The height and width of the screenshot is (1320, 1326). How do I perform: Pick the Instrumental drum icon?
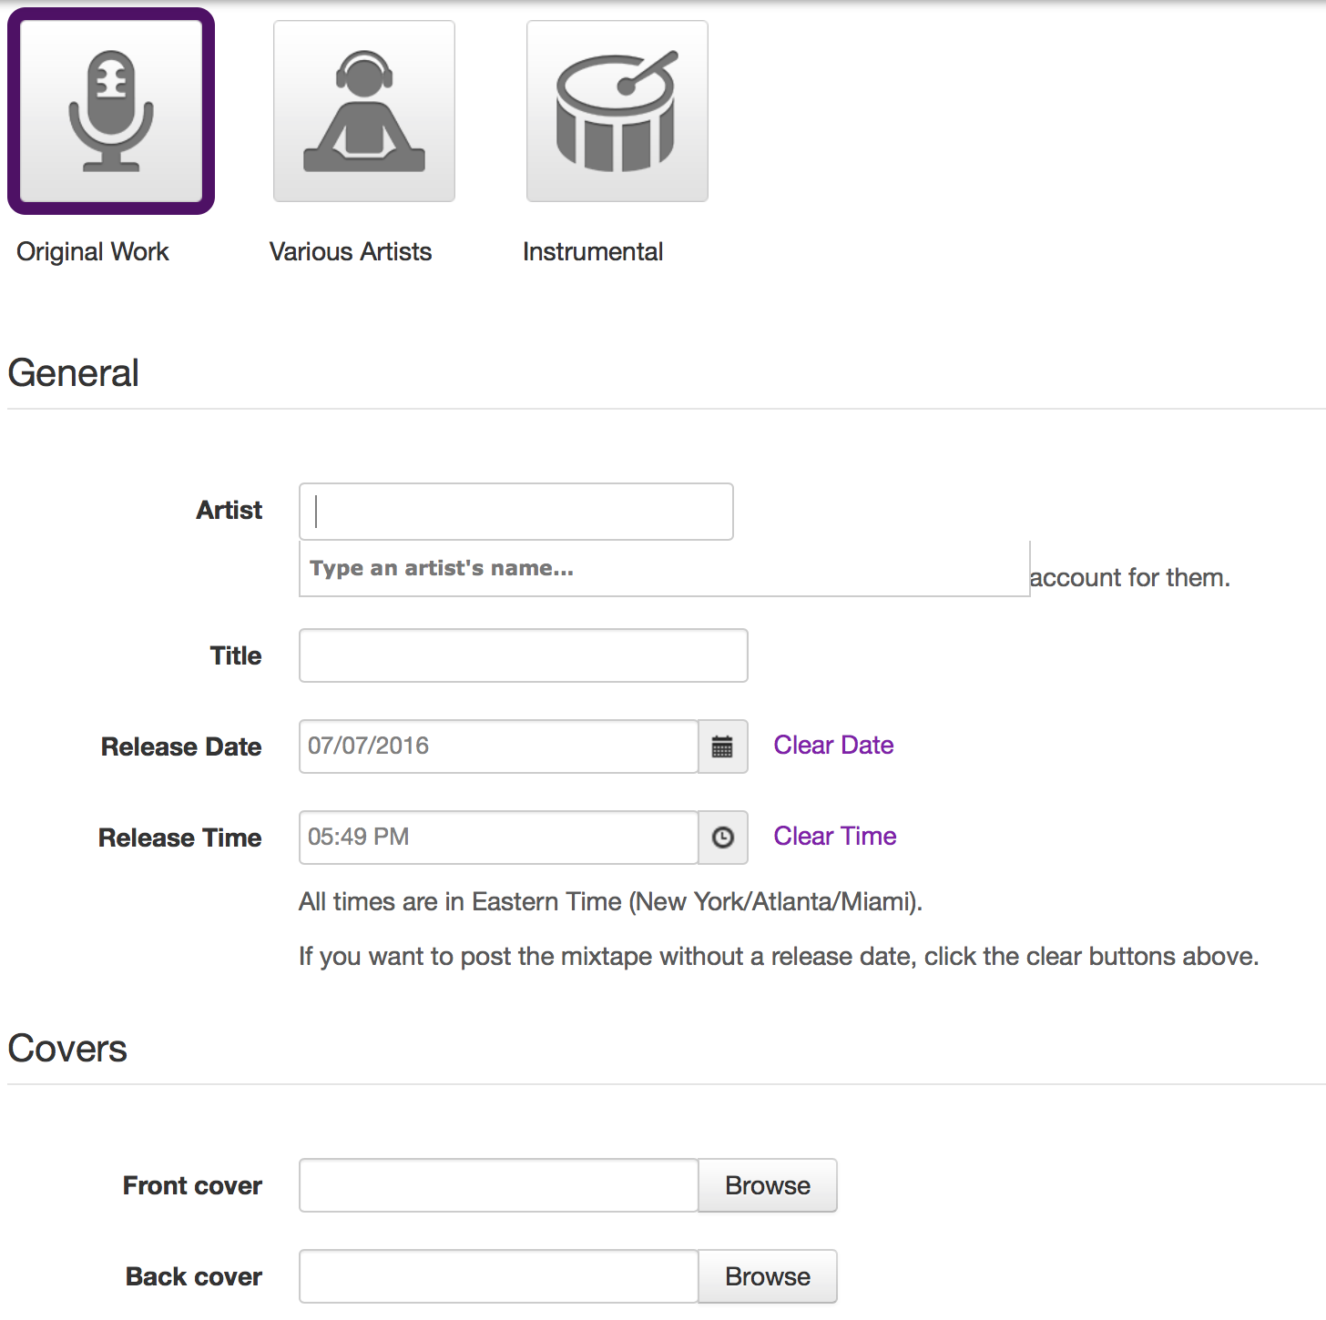pos(617,111)
